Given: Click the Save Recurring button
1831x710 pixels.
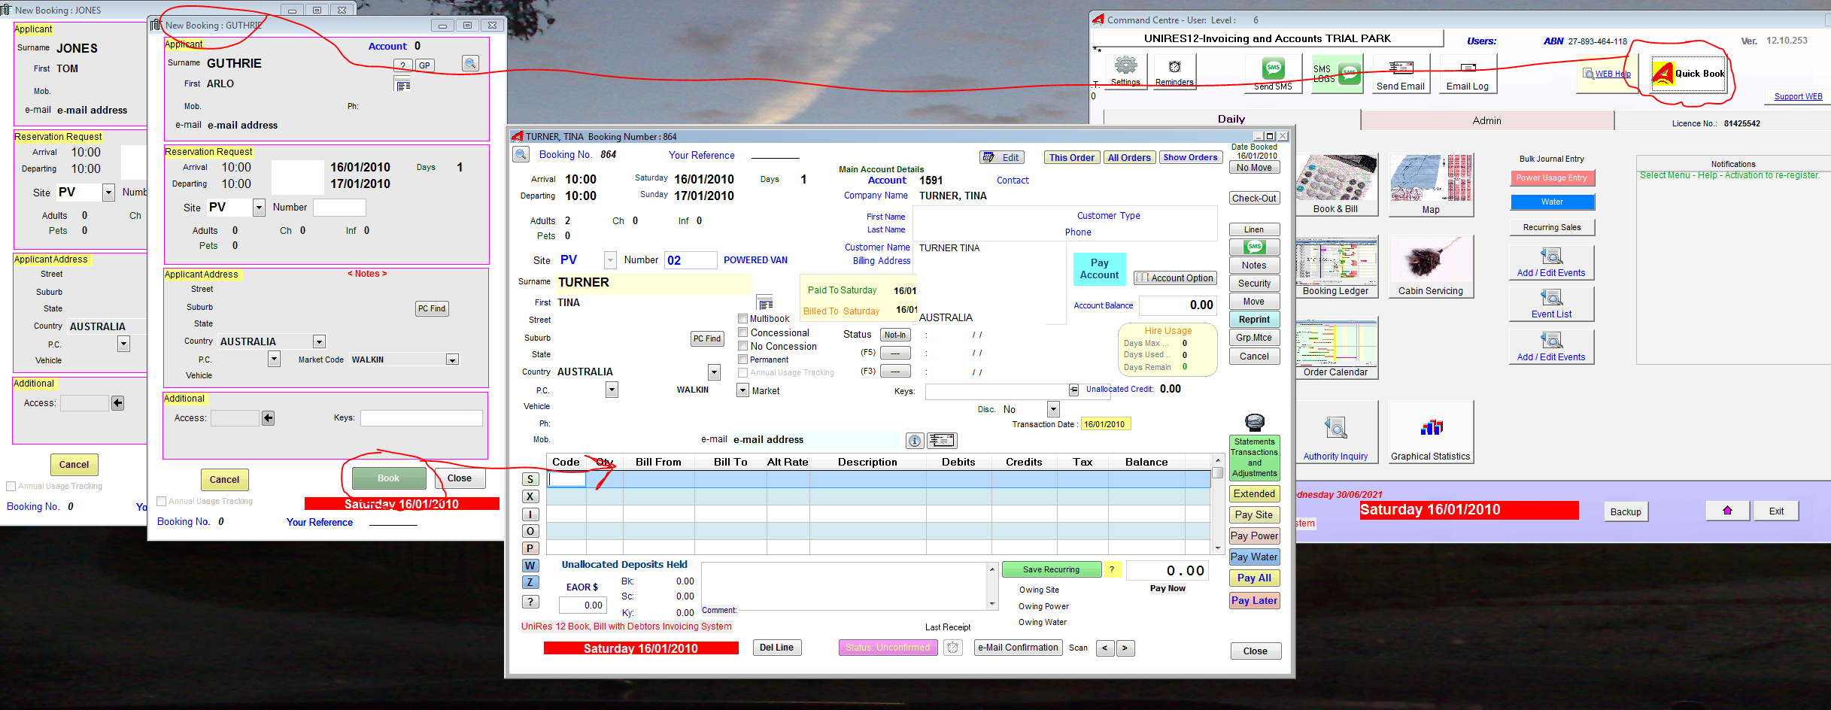Looking at the screenshot, I should pyautogui.click(x=1051, y=569).
